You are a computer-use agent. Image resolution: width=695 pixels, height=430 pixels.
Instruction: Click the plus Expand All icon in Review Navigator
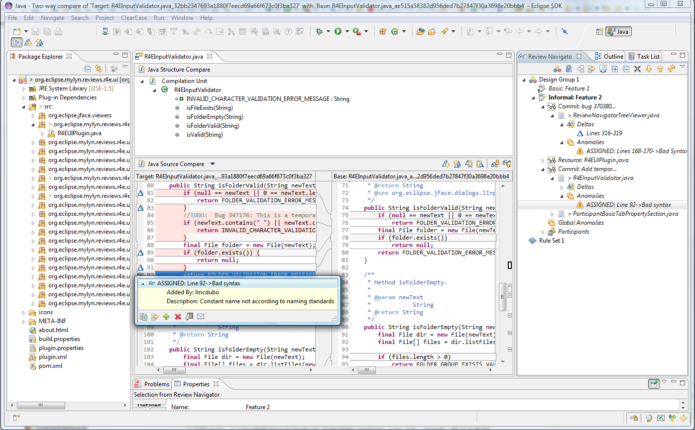point(614,69)
